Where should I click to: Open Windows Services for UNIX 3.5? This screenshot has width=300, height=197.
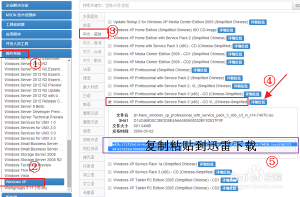tap(30, 138)
